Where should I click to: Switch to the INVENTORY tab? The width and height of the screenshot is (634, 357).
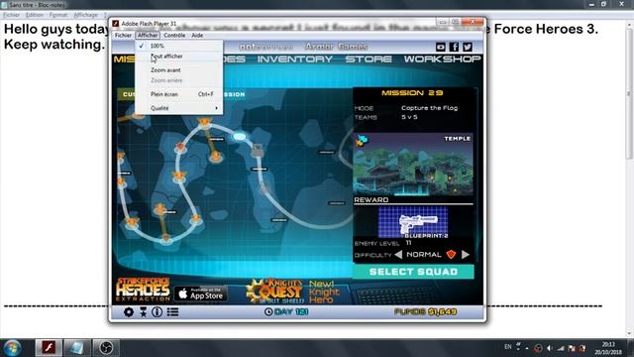pos(295,59)
